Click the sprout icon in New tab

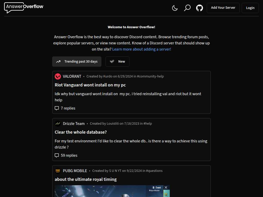pyautogui.click(x=112, y=62)
